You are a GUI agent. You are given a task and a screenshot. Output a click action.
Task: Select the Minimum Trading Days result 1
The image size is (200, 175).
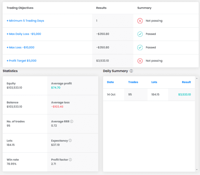pos(97,21)
